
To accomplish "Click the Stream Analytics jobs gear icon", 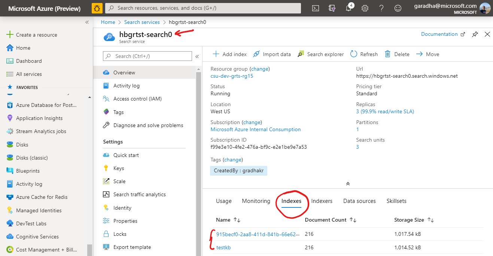I will tap(10, 132).
